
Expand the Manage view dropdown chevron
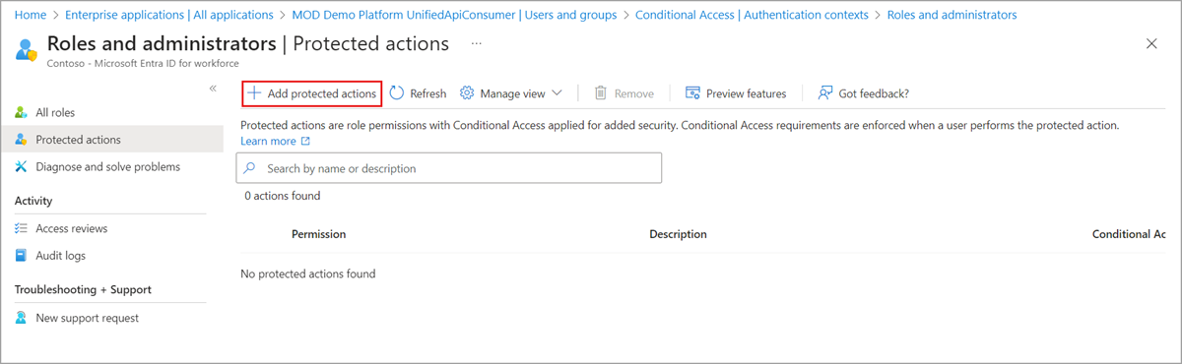pyautogui.click(x=558, y=93)
